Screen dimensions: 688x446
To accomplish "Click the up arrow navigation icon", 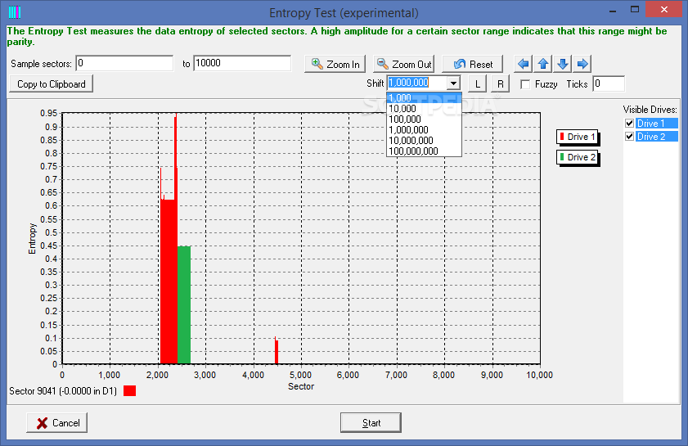I will click(543, 64).
